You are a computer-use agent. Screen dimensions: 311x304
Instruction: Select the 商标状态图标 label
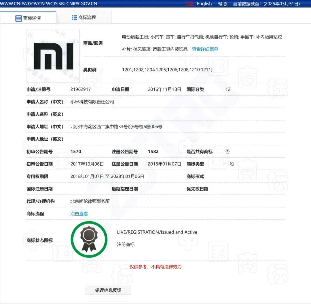pos(40,240)
